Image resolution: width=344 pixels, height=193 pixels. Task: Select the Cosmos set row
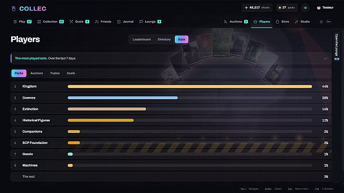coord(171,98)
